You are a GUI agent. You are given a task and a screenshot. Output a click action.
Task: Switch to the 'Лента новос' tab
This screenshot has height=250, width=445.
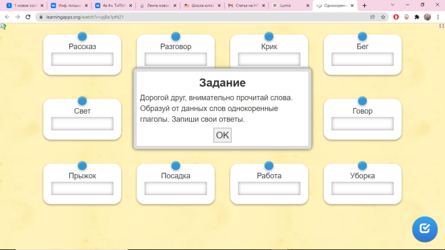click(x=158, y=5)
